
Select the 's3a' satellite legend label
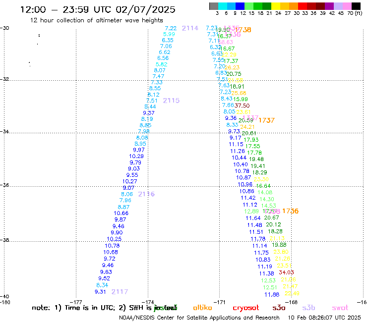pyautogui.click(x=279, y=308)
